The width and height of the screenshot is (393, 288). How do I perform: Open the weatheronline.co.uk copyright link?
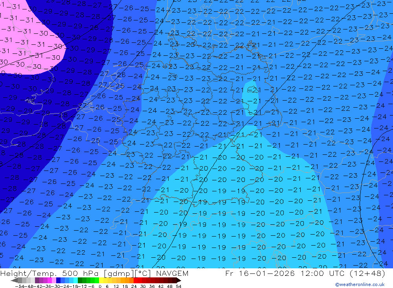click(x=360, y=284)
